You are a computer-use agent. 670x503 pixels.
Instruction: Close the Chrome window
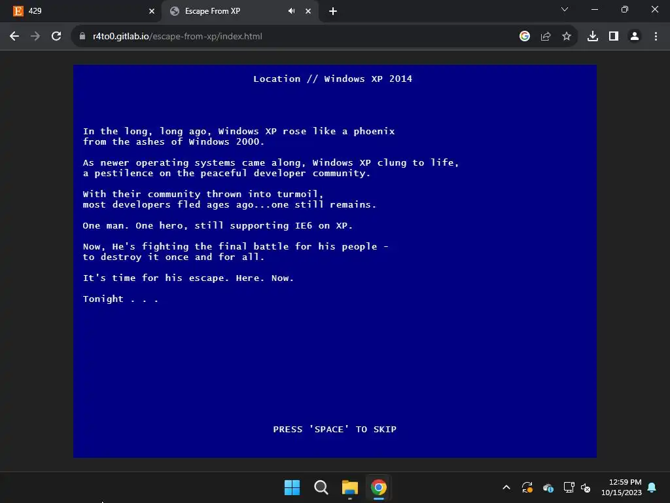click(x=654, y=9)
